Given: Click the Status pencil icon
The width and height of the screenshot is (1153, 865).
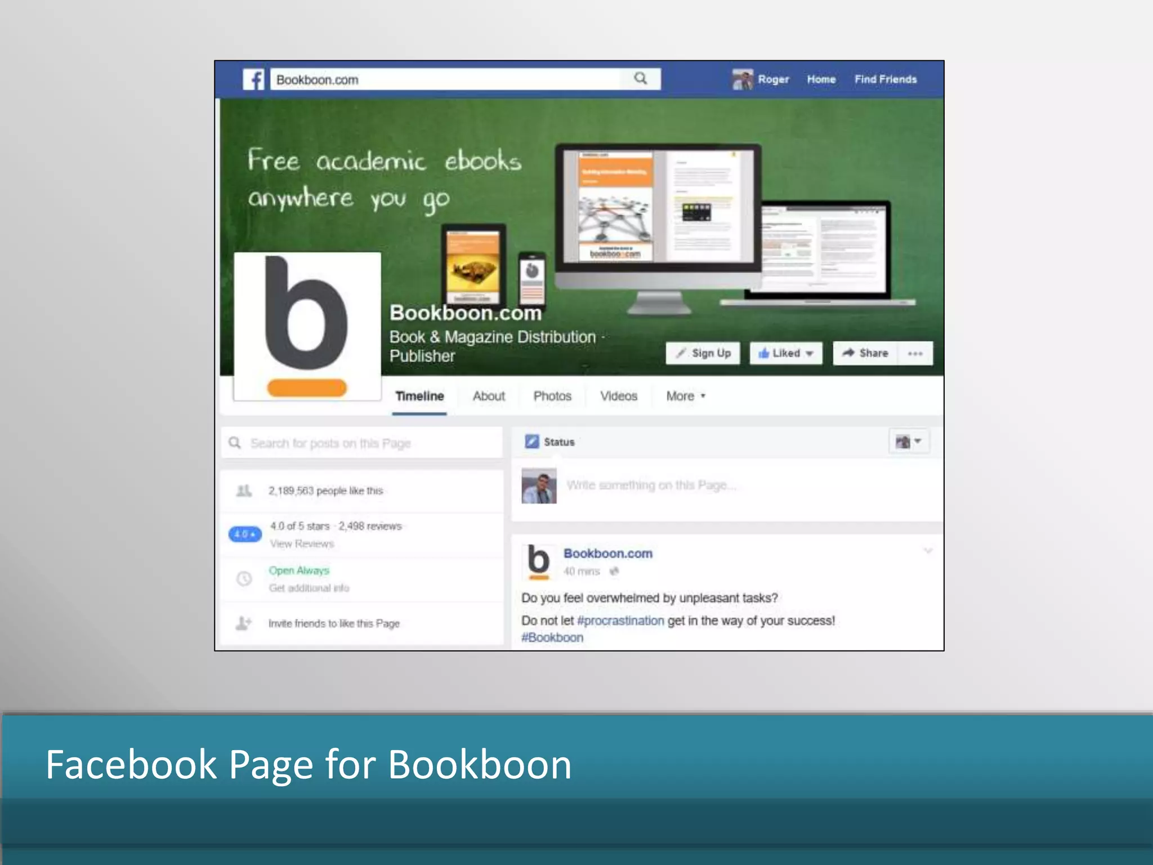Looking at the screenshot, I should pyautogui.click(x=531, y=442).
